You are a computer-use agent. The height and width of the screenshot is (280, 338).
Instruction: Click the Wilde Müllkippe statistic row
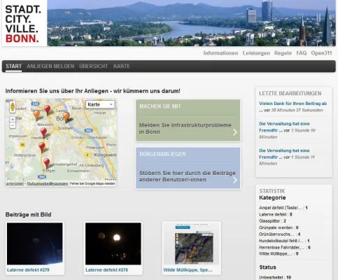click(279, 254)
